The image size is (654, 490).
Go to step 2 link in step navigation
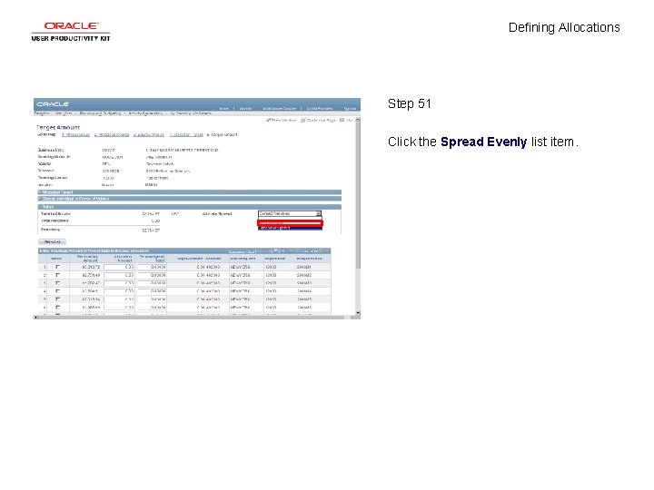point(112,135)
